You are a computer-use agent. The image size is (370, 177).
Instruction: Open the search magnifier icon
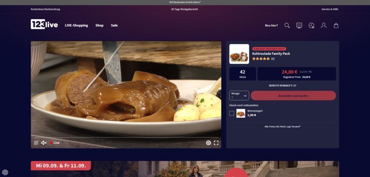(x=287, y=25)
